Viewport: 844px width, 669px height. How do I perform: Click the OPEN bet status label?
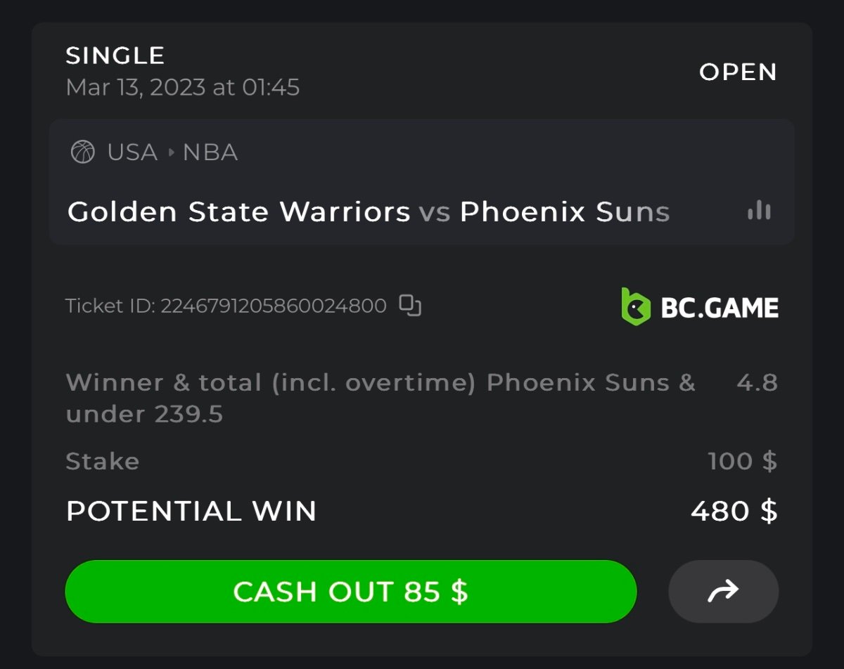[x=738, y=72]
